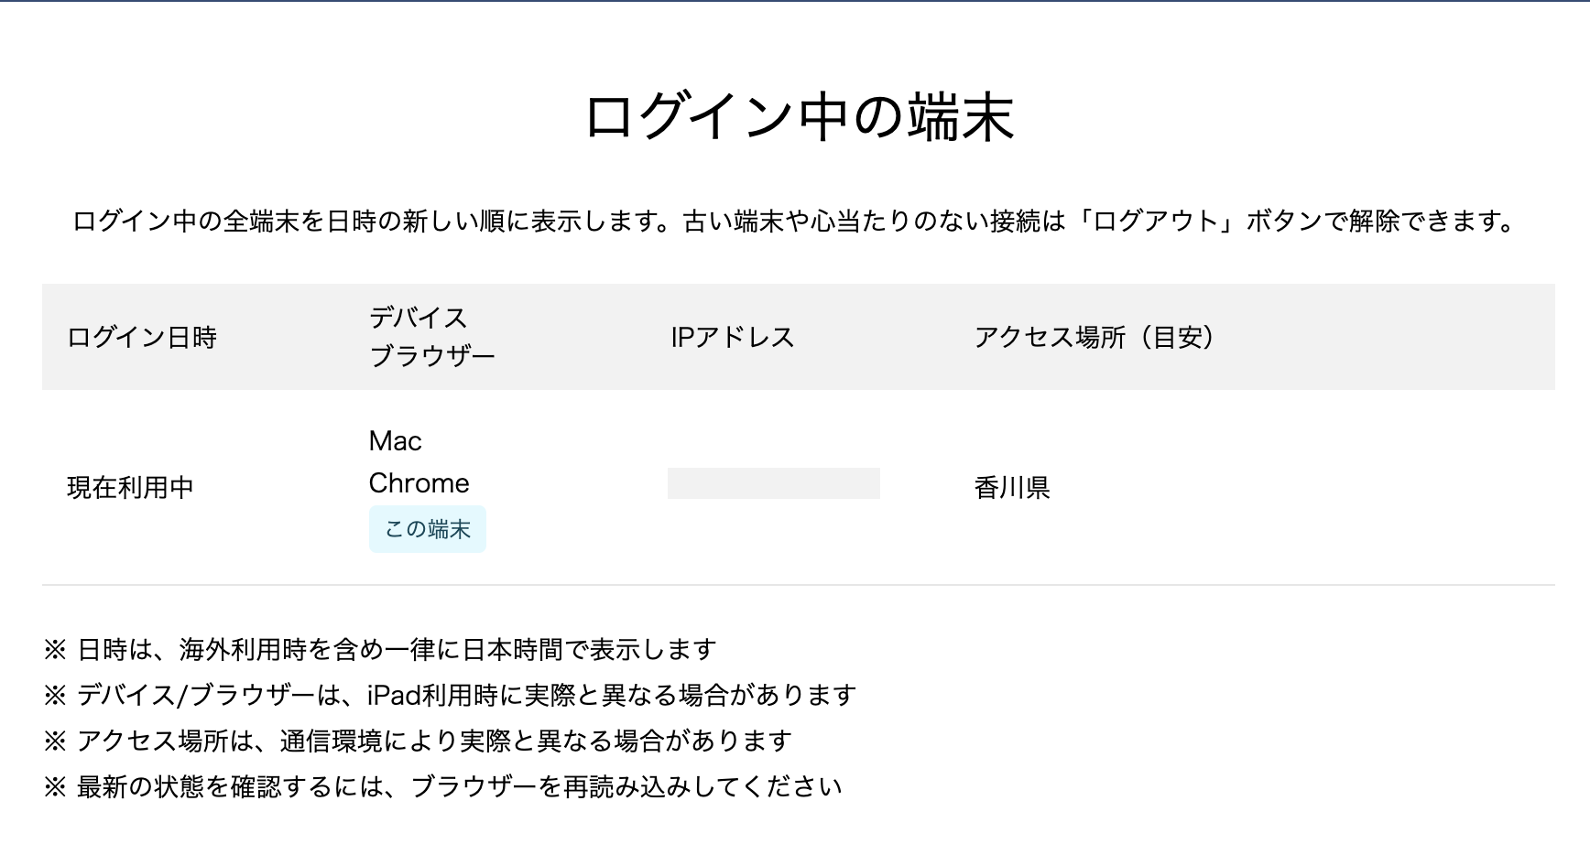Click the この端末 badge

point(428,530)
